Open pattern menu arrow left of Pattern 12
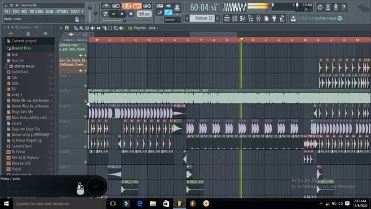 click(x=187, y=18)
